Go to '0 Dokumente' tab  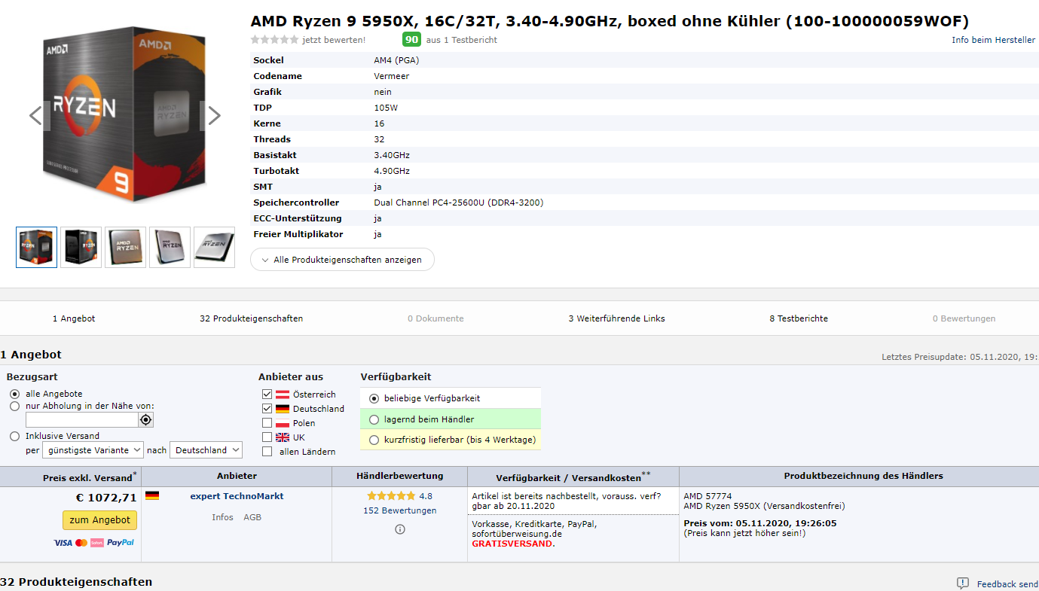(436, 318)
